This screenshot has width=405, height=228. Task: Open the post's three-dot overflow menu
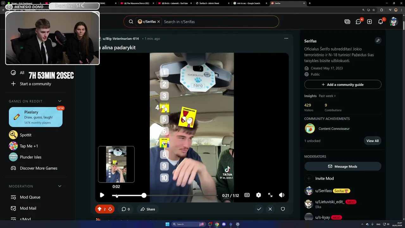286,38
